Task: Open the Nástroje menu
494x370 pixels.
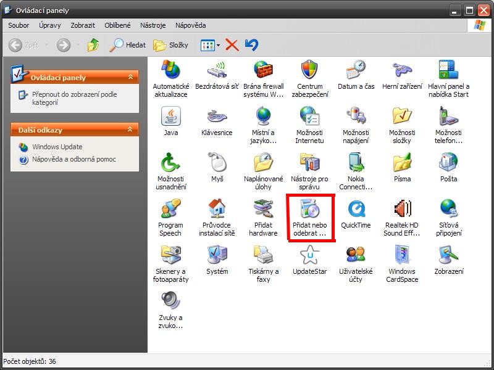Action: [153, 25]
